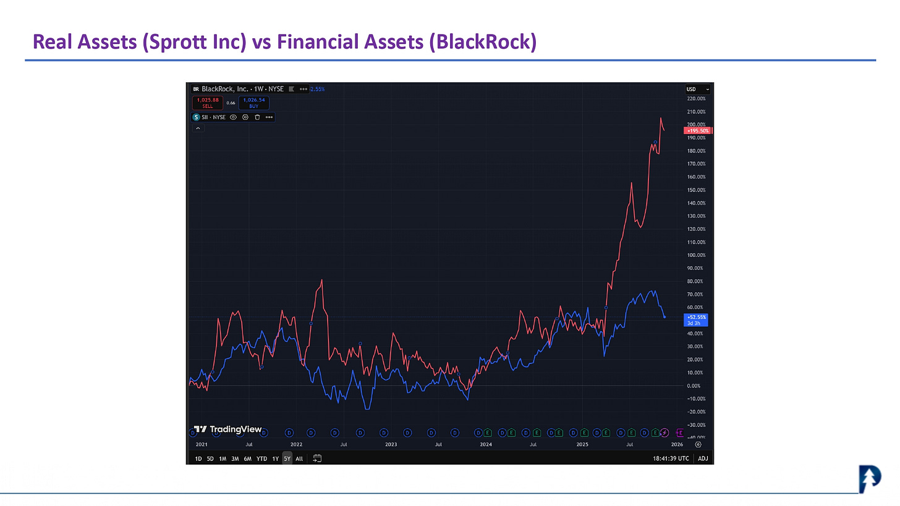Image resolution: width=900 pixels, height=506 pixels.
Task: Click the 1,025.88 SELL button
Action: pyautogui.click(x=208, y=103)
